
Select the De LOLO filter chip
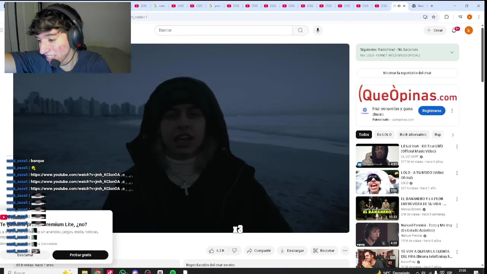pos(384,134)
